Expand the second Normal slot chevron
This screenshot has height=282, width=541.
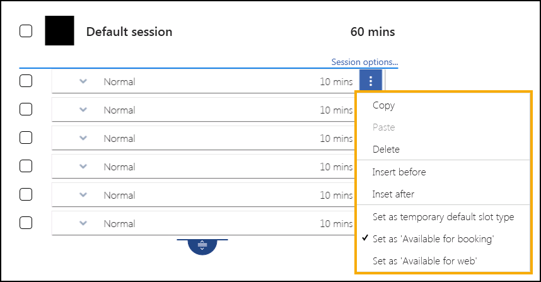(83, 110)
